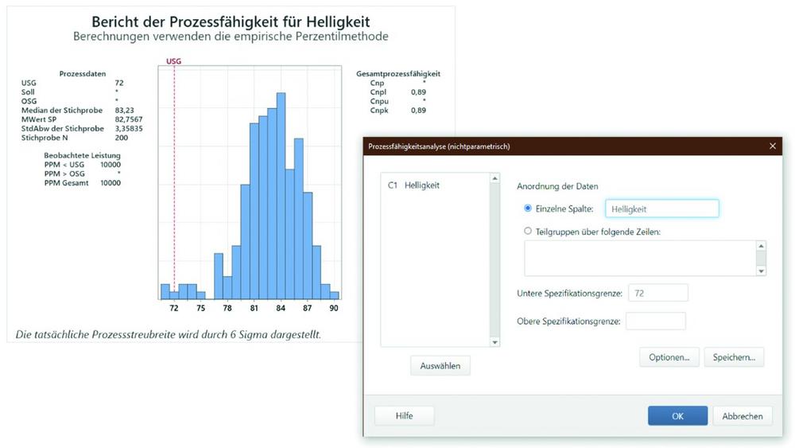The height and width of the screenshot is (448, 795).
Task: Click the red USG label above the histogram
Action: (x=173, y=60)
